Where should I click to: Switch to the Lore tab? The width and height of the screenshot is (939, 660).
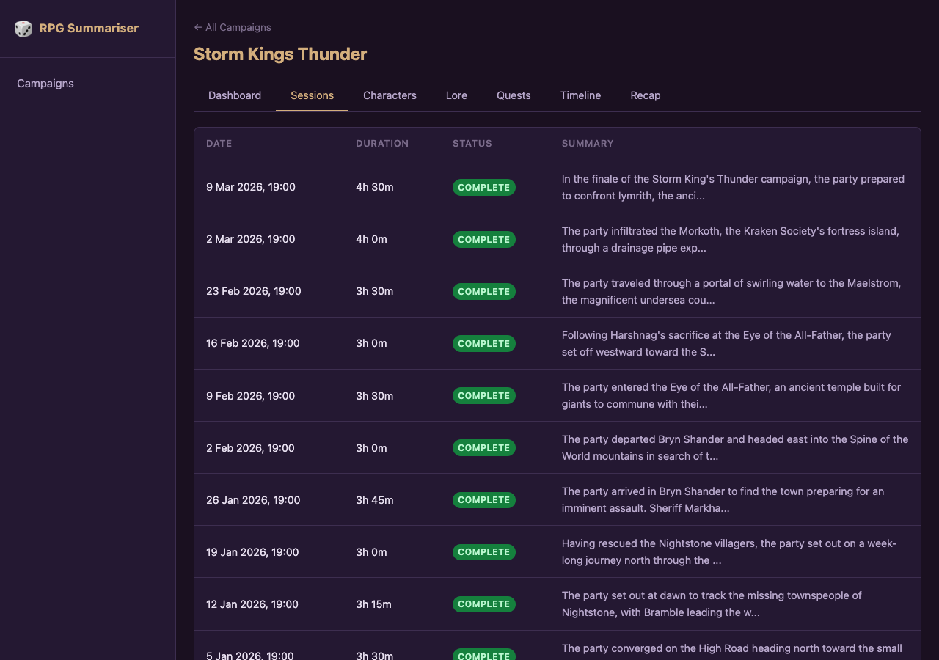pos(456,95)
